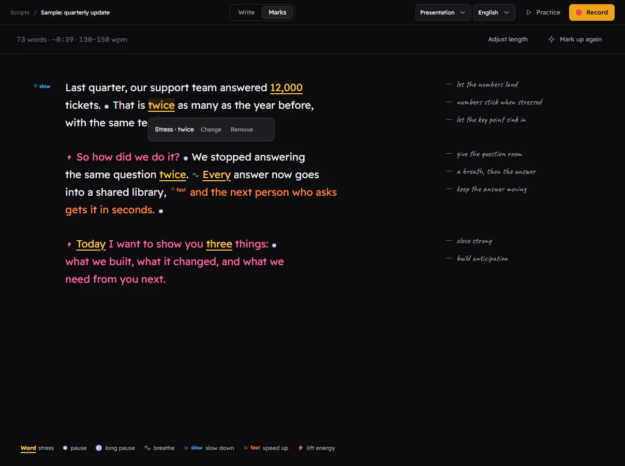This screenshot has height=466, width=625.
Task: Open the English language dropdown
Action: (494, 12)
